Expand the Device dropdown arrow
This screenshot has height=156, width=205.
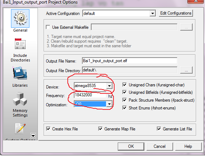109,86
